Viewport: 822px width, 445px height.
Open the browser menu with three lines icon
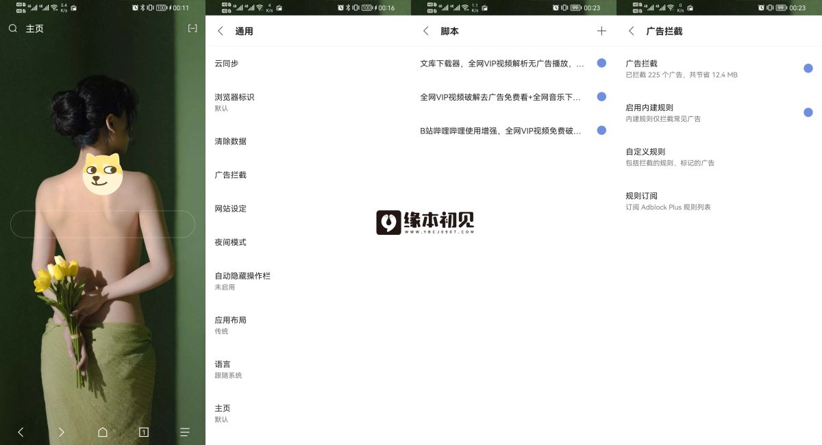pyautogui.click(x=184, y=432)
